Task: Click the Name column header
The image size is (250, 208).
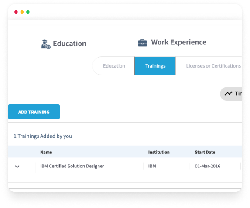Action: (46, 152)
